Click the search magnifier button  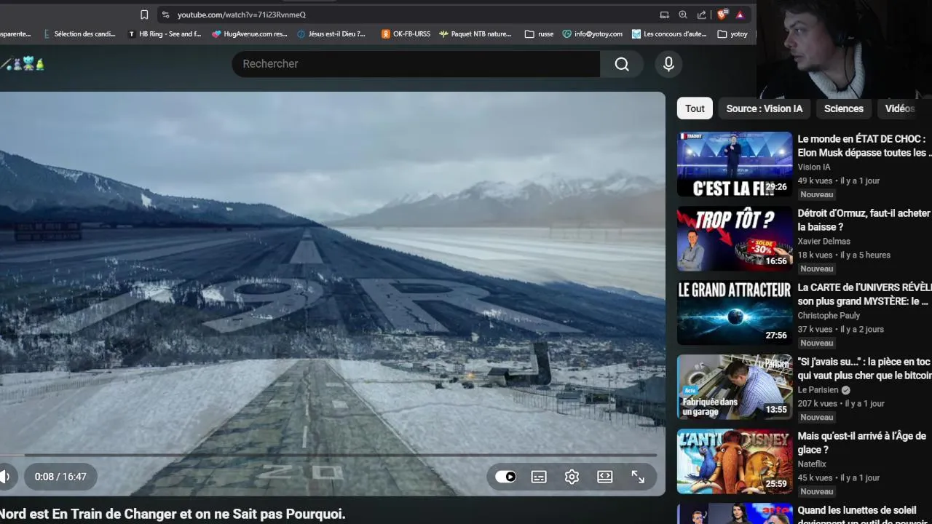click(622, 64)
